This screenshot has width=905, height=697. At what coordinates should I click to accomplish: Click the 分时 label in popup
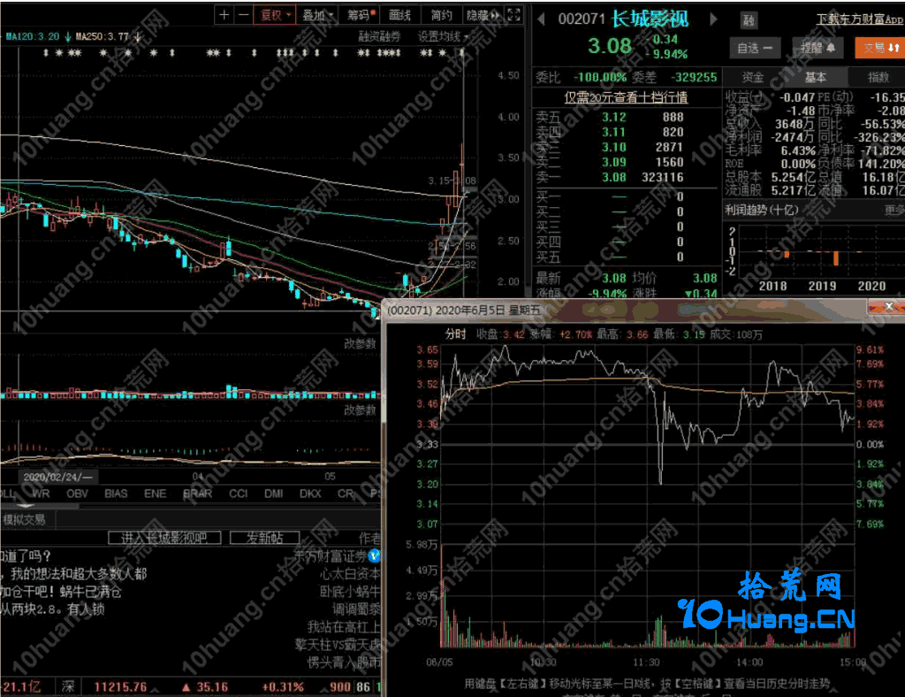[455, 334]
